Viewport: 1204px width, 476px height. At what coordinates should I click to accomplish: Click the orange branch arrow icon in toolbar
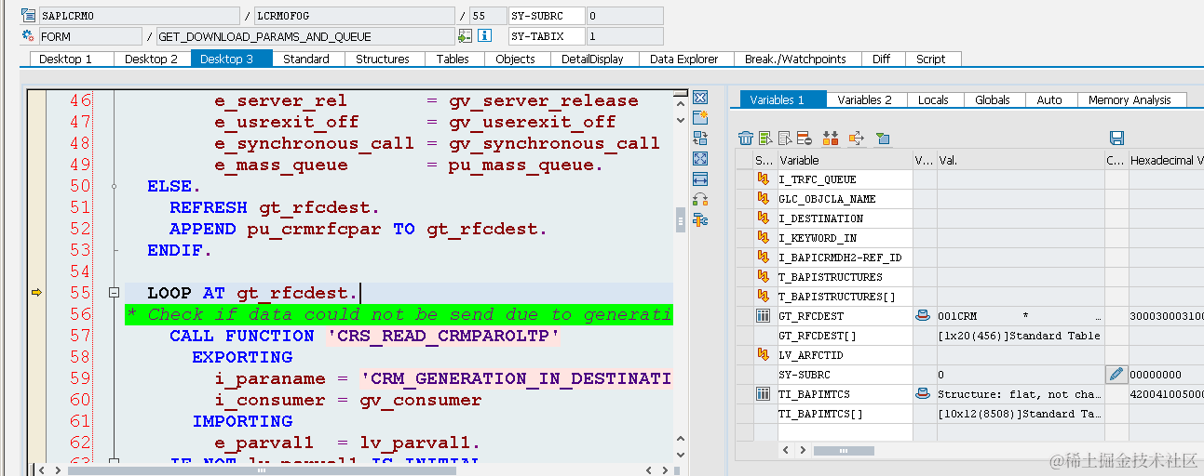(858, 139)
